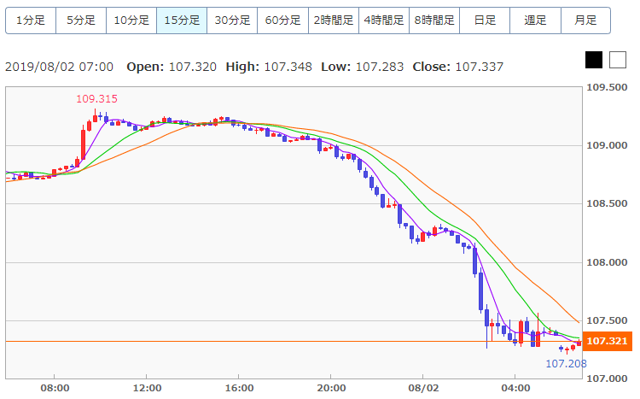640x399 pixels.
Task: Click the 109.315 high price label
Action: [x=96, y=99]
